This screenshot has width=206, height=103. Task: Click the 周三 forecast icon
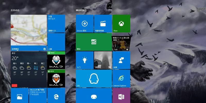point(43,68)
